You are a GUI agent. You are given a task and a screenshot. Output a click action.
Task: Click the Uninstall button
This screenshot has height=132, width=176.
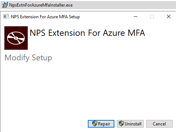click(x=130, y=124)
